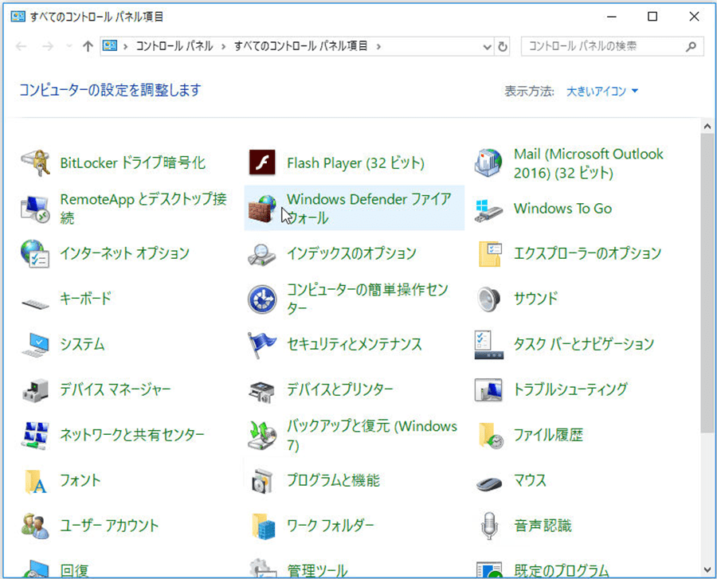Open the トラブルシューティング icon
Image resolution: width=717 pixels, height=579 pixels.
click(x=489, y=389)
